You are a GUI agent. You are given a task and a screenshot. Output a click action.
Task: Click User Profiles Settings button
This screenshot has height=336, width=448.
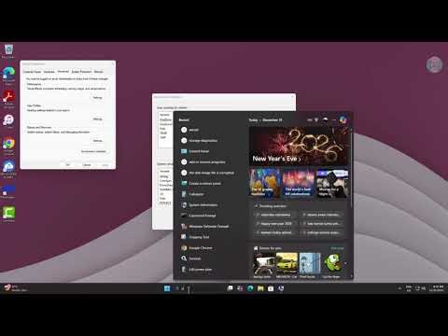97,119
